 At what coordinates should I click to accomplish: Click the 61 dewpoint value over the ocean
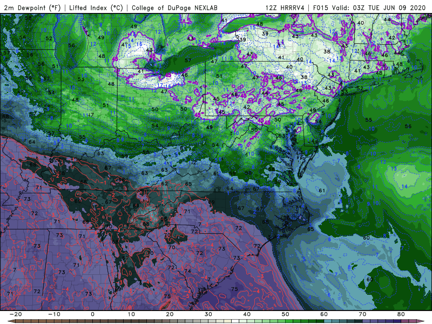322,191
